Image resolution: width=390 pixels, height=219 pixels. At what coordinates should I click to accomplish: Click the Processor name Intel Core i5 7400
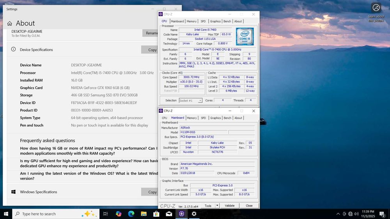click(206, 30)
